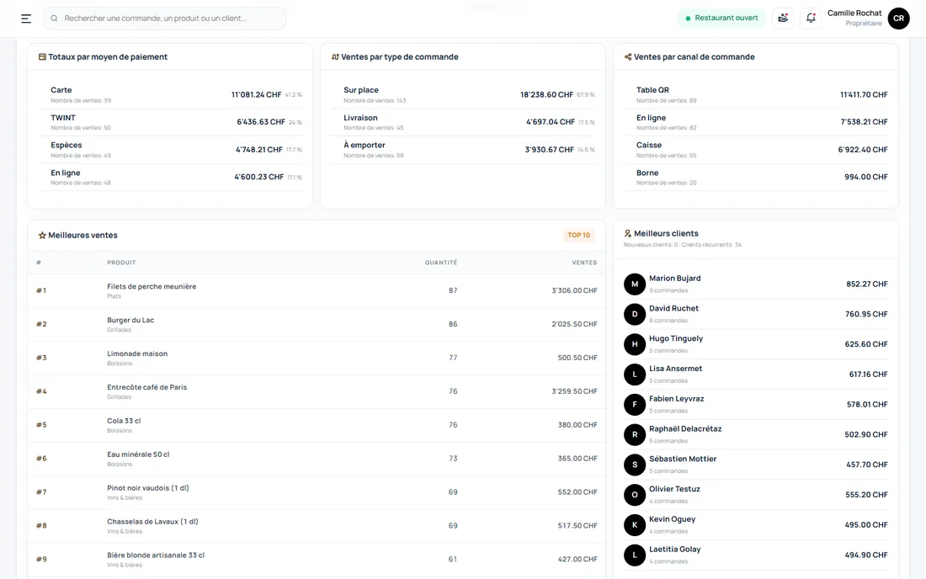
Task: Select Laetitia Golay's avatar
Action: coord(635,555)
